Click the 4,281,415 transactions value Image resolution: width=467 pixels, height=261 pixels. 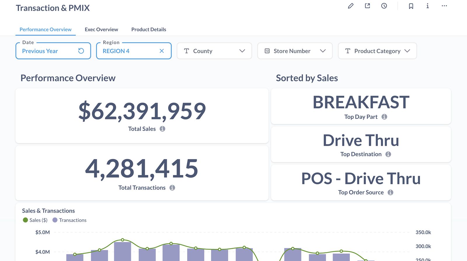click(142, 169)
